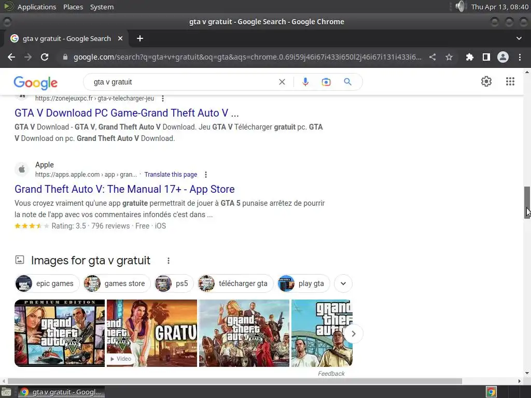Viewport: 531px width, 398px height.
Task: Open the clock showing Thu Apr 13
Action: pos(499,7)
